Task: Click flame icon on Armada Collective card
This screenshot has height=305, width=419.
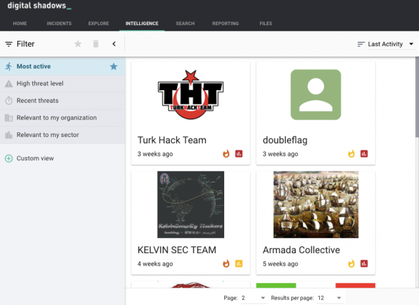Action: (351, 264)
